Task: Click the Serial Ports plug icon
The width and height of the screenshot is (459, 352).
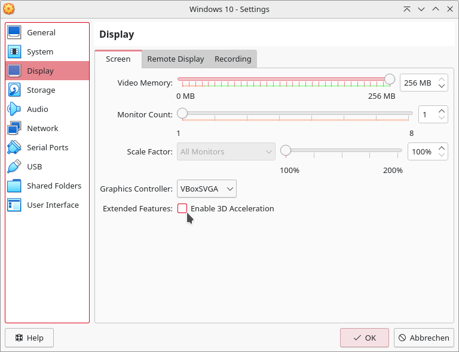Action: 14,147
